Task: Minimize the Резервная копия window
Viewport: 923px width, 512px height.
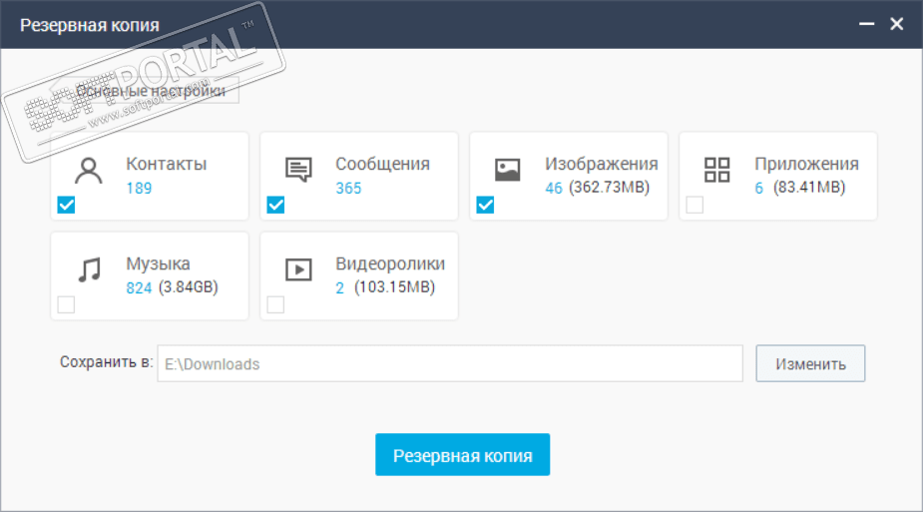Action: coord(866,24)
